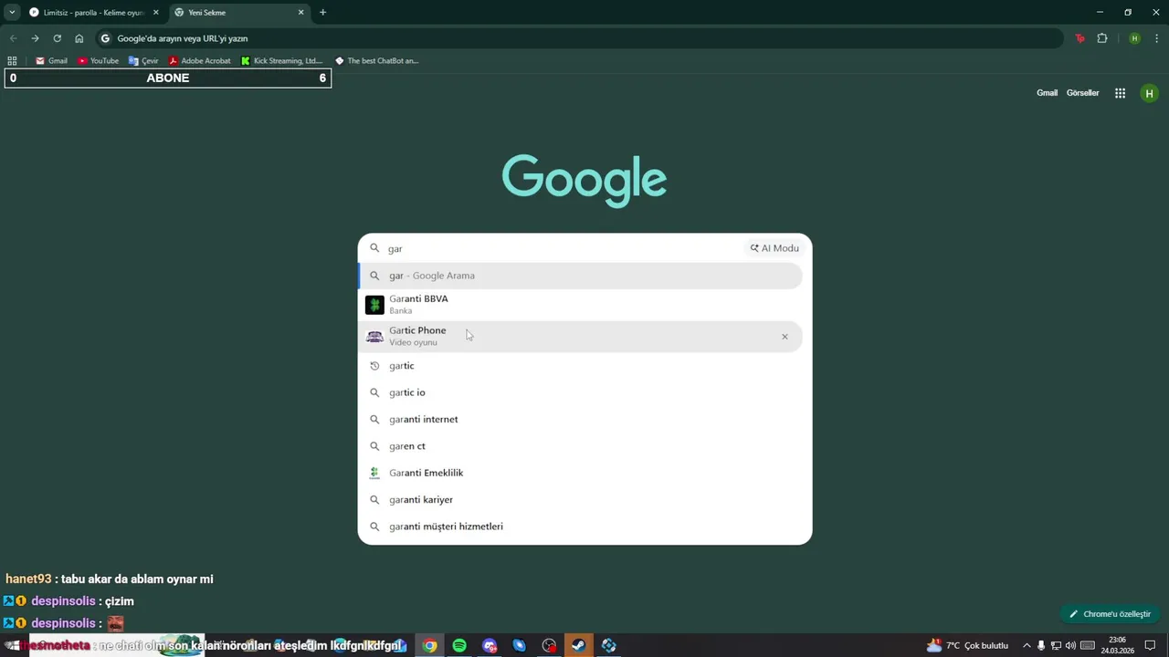Select Gartic Phone suggestion
This screenshot has width=1169, height=657.
581,337
